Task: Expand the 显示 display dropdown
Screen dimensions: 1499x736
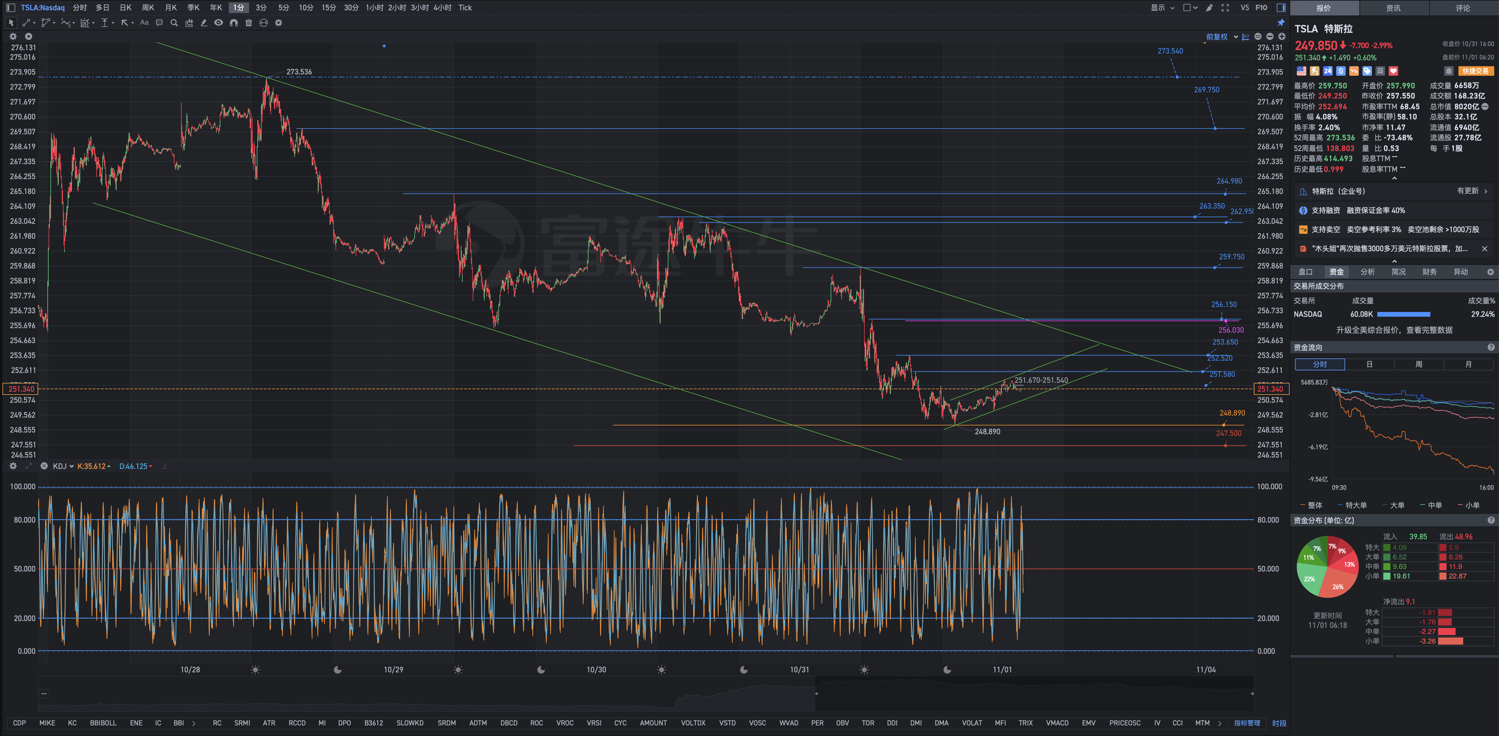Action: [x=1162, y=7]
